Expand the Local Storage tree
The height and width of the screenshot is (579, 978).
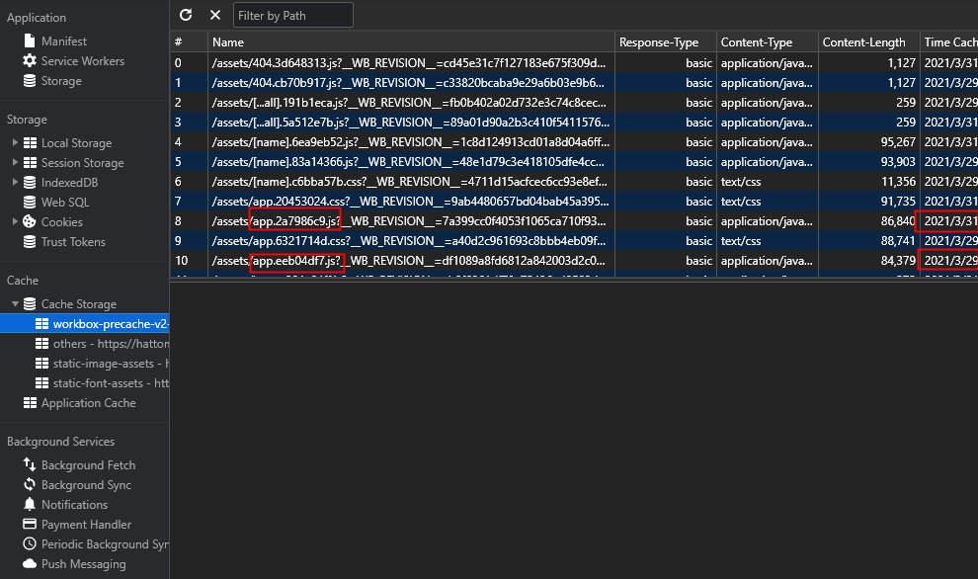point(15,143)
